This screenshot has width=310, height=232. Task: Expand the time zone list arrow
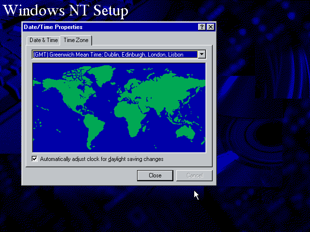pyautogui.click(x=201, y=55)
